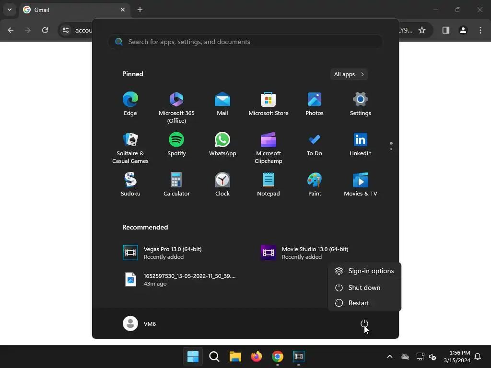
Task: Launch WhatsApp from Start menu
Action: [x=222, y=145]
